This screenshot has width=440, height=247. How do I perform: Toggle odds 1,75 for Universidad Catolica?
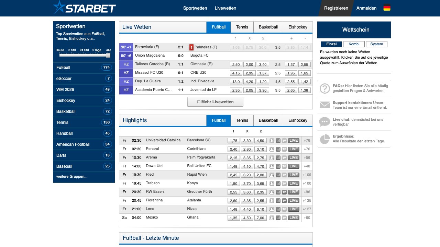[x=234, y=141]
